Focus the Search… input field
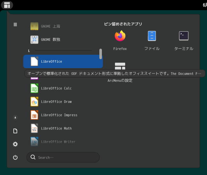 (x=63, y=157)
